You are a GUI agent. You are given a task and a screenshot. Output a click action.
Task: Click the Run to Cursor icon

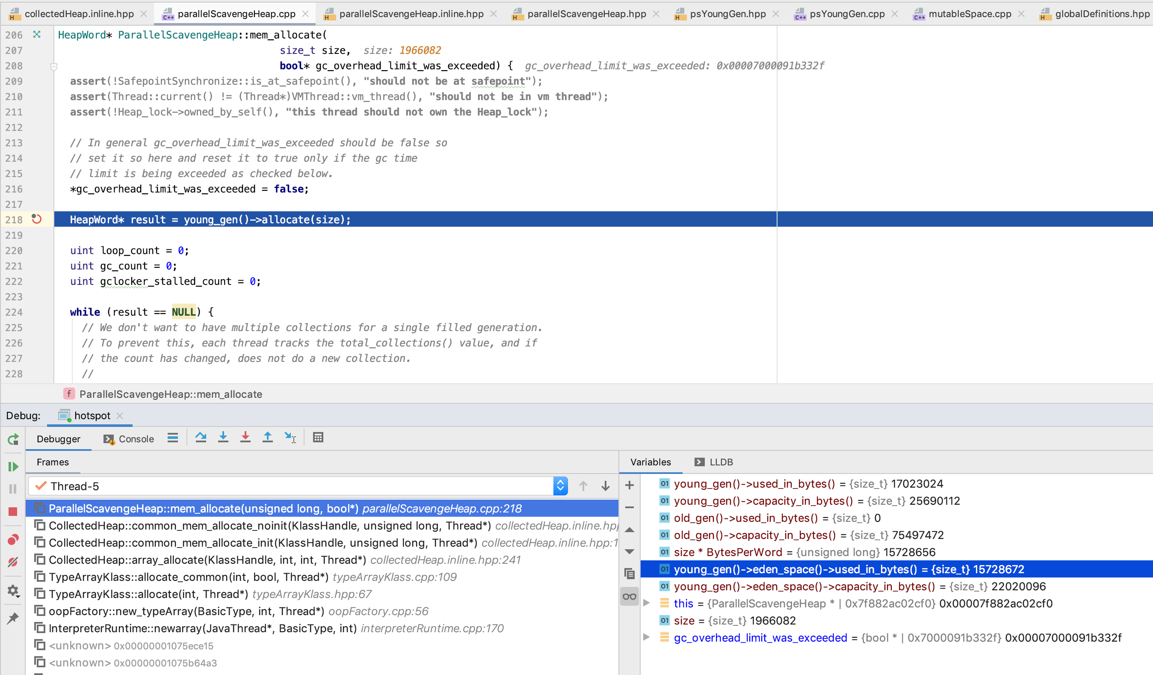tap(290, 438)
